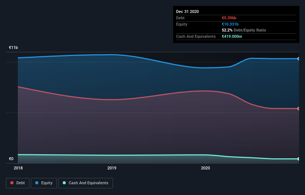Click the Equity label in the tooltip
This screenshot has height=195, width=305.
[x=182, y=24]
